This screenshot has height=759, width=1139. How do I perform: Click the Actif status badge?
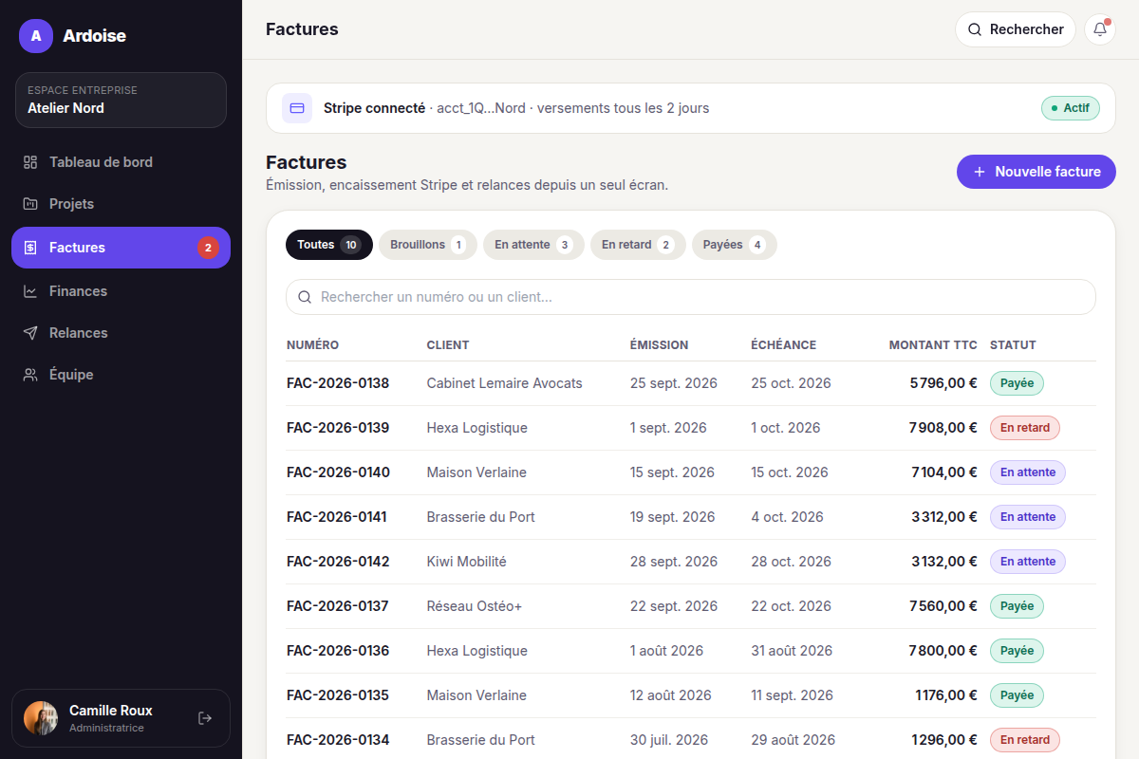coord(1071,108)
